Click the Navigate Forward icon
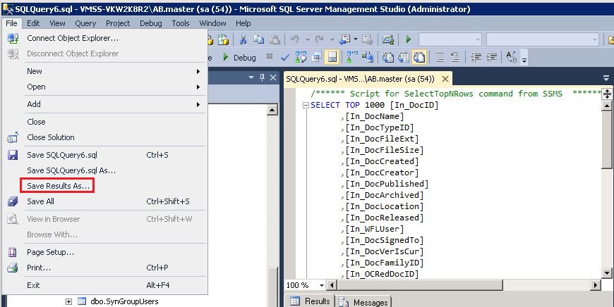Viewport: 614px width, 307px height. [368, 39]
